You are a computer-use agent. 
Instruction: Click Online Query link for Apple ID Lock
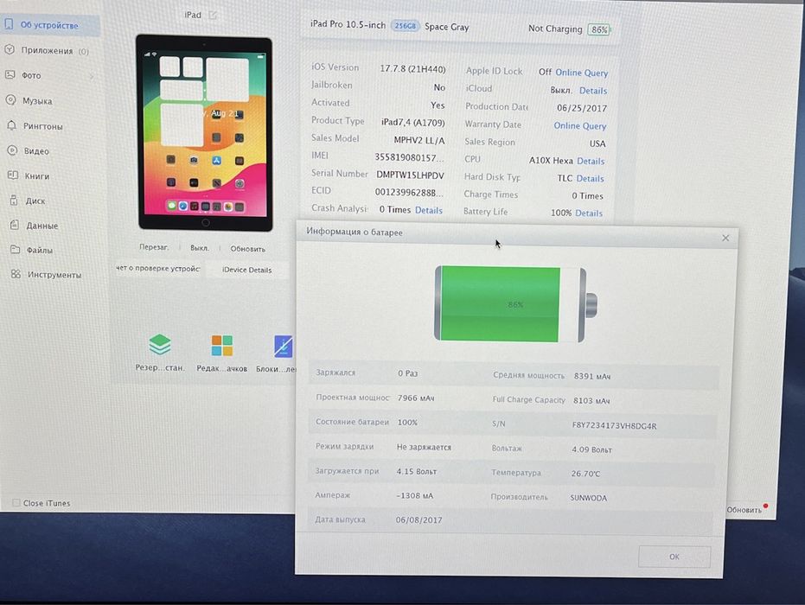(581, 73)
